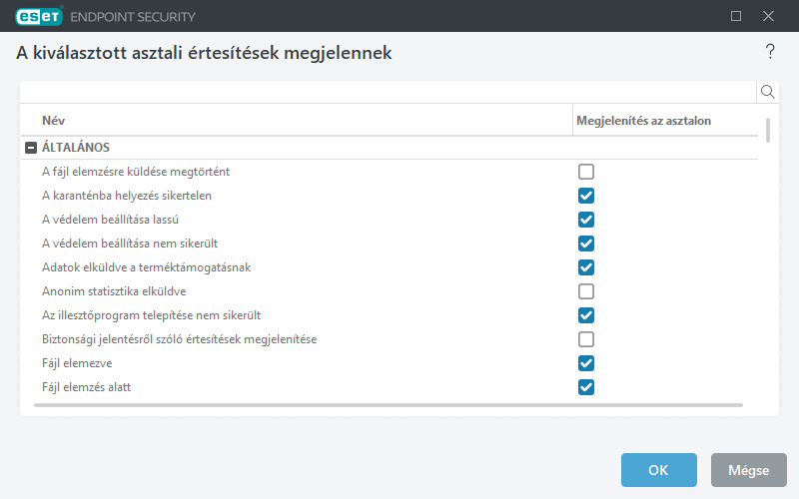Collapse the ÁLTALÁNOS category group
Screen dimensions: 799x499
point(30,148)
